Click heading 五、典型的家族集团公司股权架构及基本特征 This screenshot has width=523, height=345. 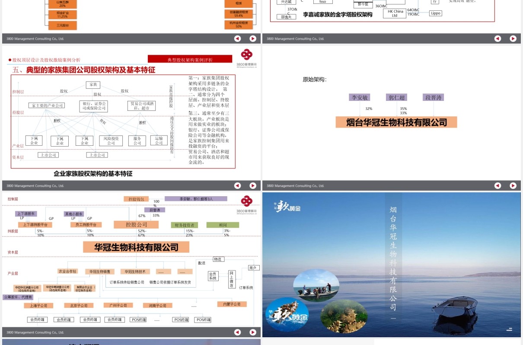click(84, 70)
